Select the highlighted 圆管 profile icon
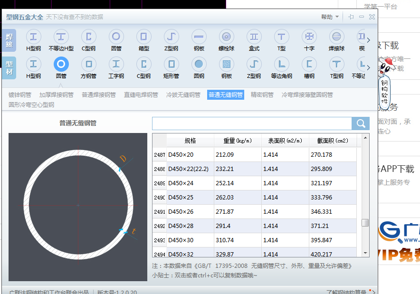The width and height of the screenshot is (420, 294). tap(61, 64)
